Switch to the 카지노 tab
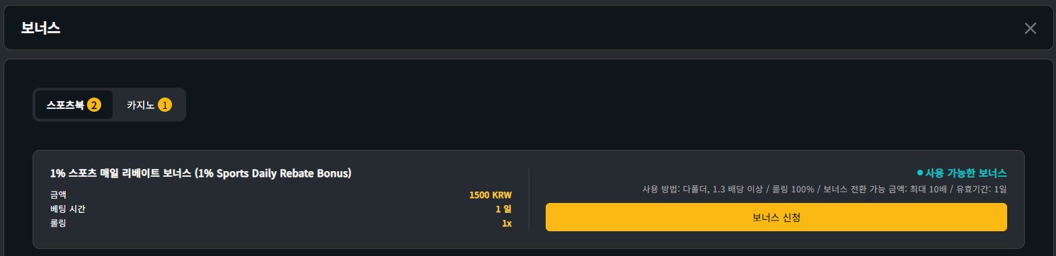 click(x=149, y=105)
